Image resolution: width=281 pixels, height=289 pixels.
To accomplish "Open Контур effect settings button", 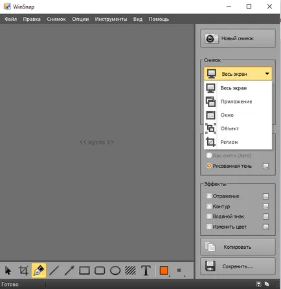I will [266, 206].
